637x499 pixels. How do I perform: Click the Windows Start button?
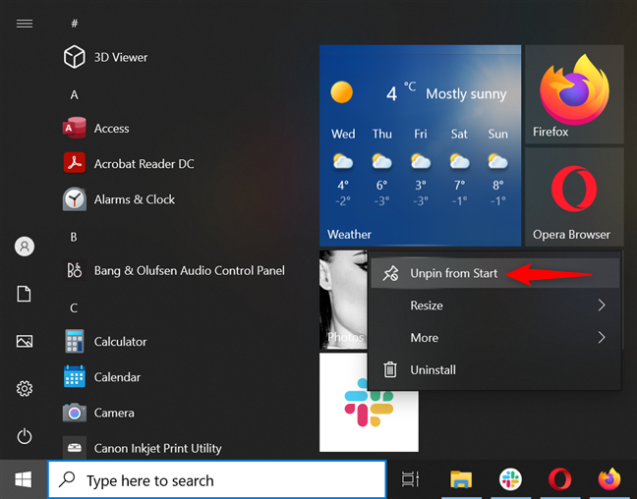[24, 480]
